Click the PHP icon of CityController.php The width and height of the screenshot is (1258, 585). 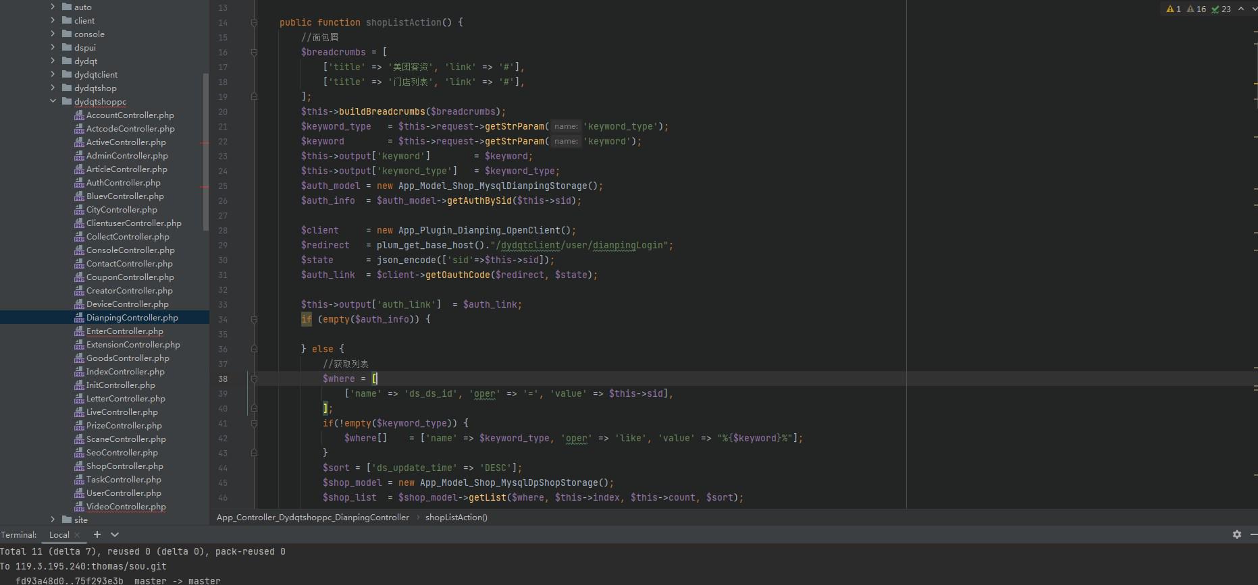coord(79,210)
